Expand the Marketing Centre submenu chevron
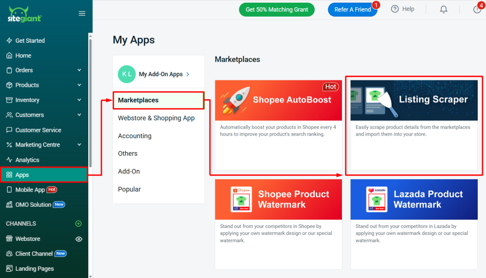The height and width of the screenshot is (278, 486). point(79,145)
